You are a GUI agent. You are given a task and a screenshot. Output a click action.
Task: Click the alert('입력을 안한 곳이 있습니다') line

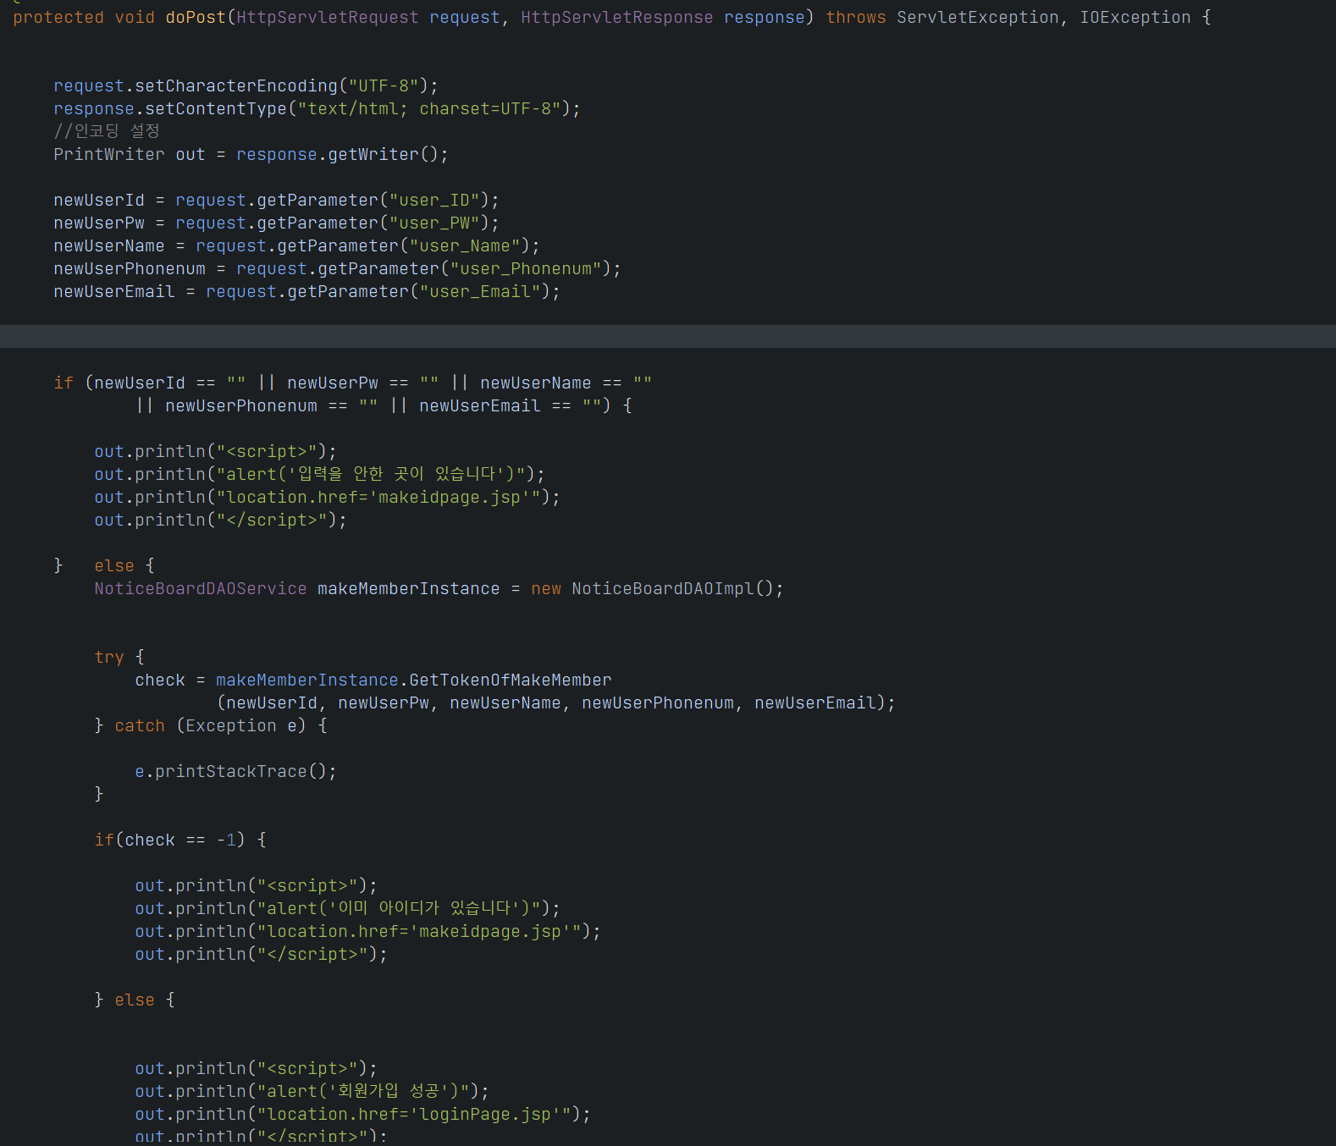320,474
